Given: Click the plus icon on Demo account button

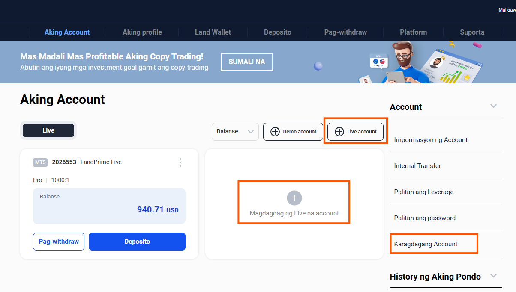Looking at the screenshot, I should tap(275, 132).
